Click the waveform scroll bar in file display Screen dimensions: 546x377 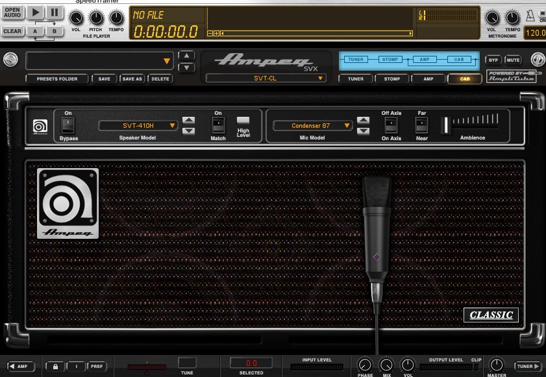pos(317,34)
